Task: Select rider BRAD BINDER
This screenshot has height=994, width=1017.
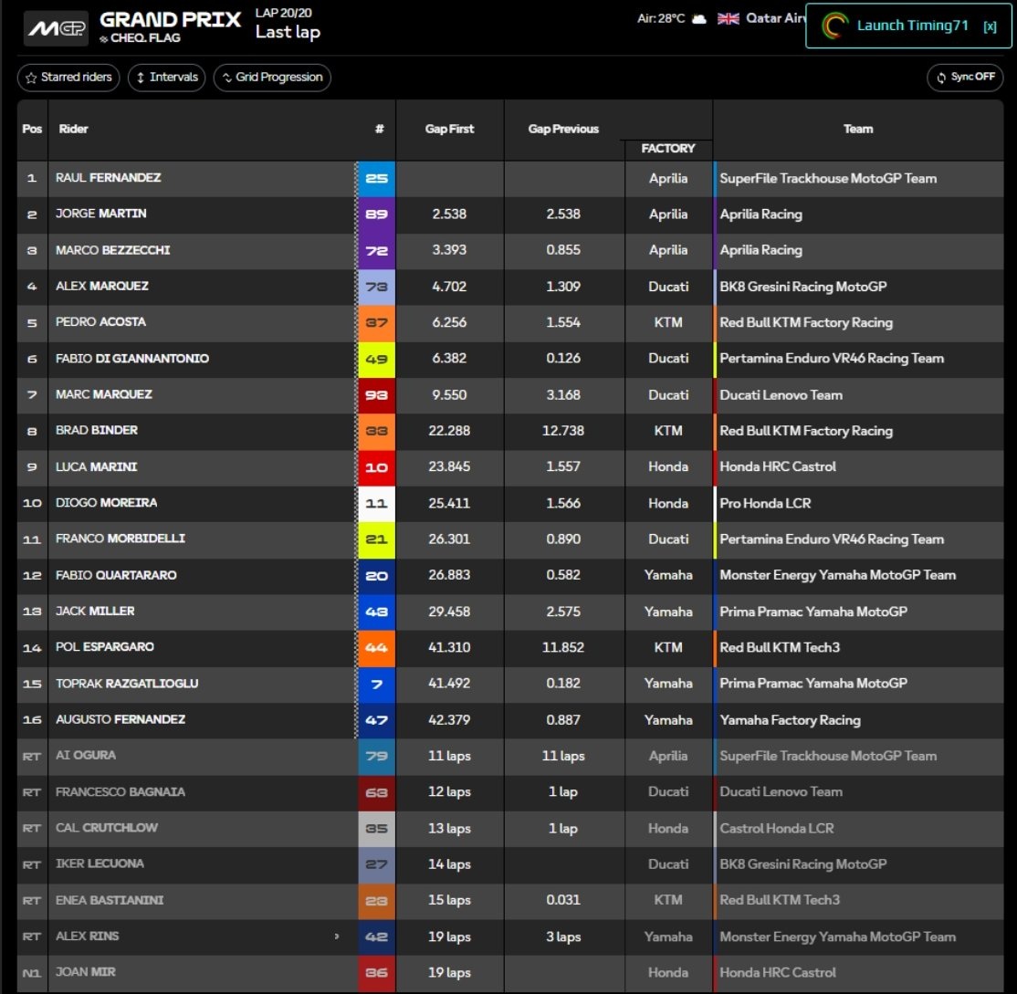Action: 97,431
